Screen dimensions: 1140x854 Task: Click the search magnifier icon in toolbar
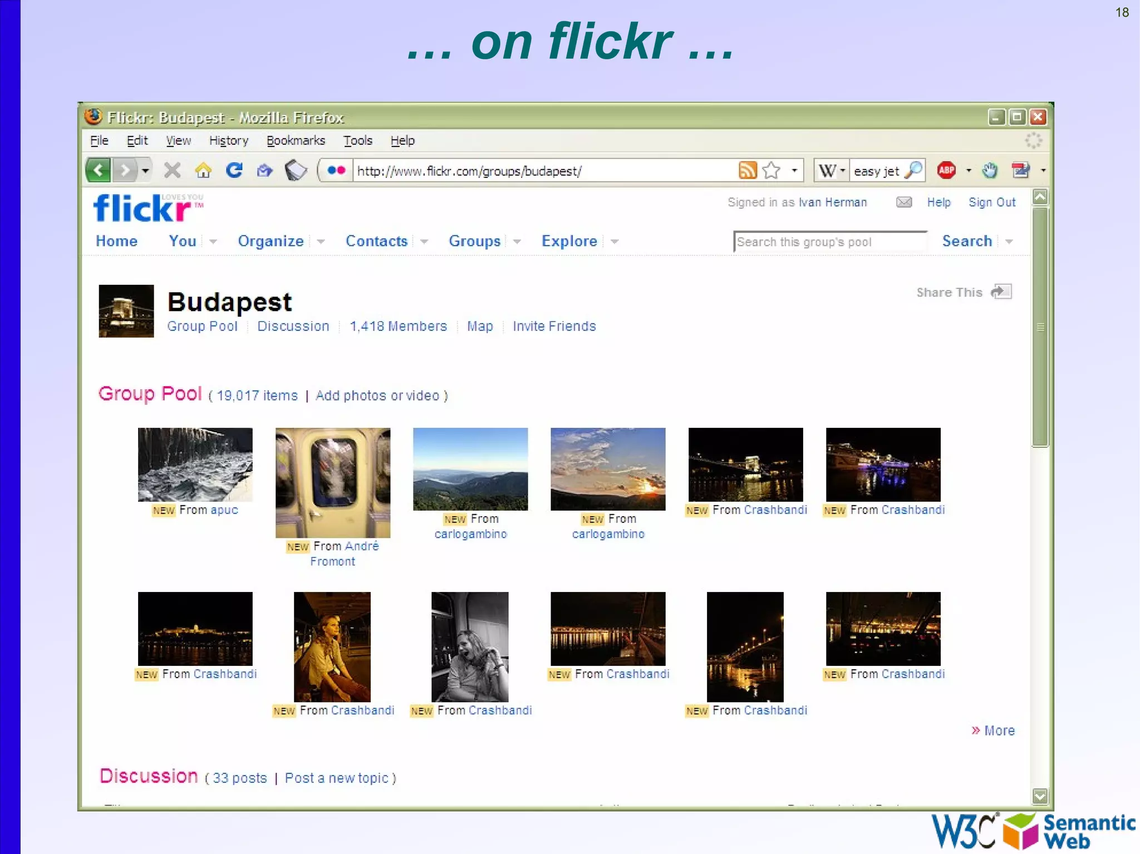[913, 170]
